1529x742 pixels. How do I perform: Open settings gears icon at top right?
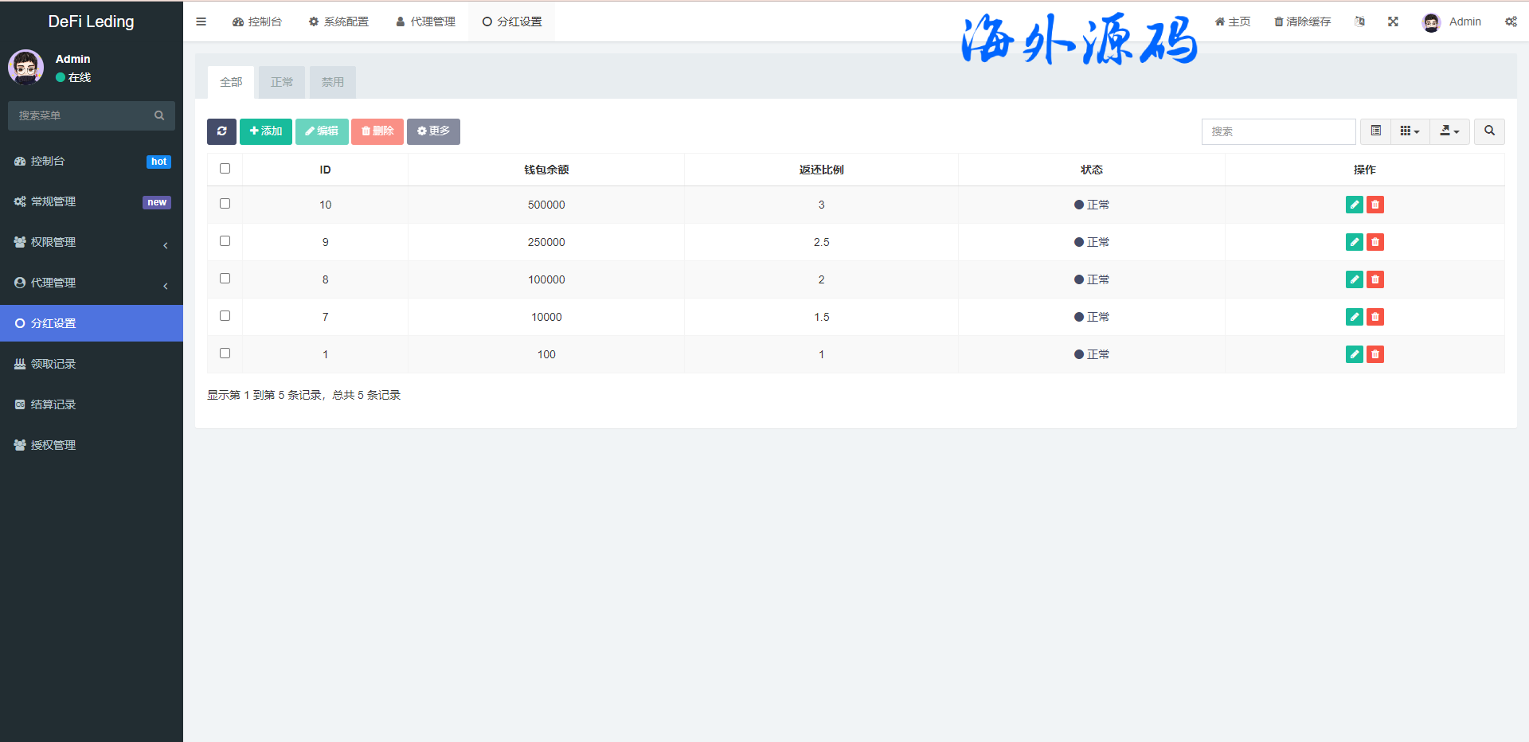1511,21
